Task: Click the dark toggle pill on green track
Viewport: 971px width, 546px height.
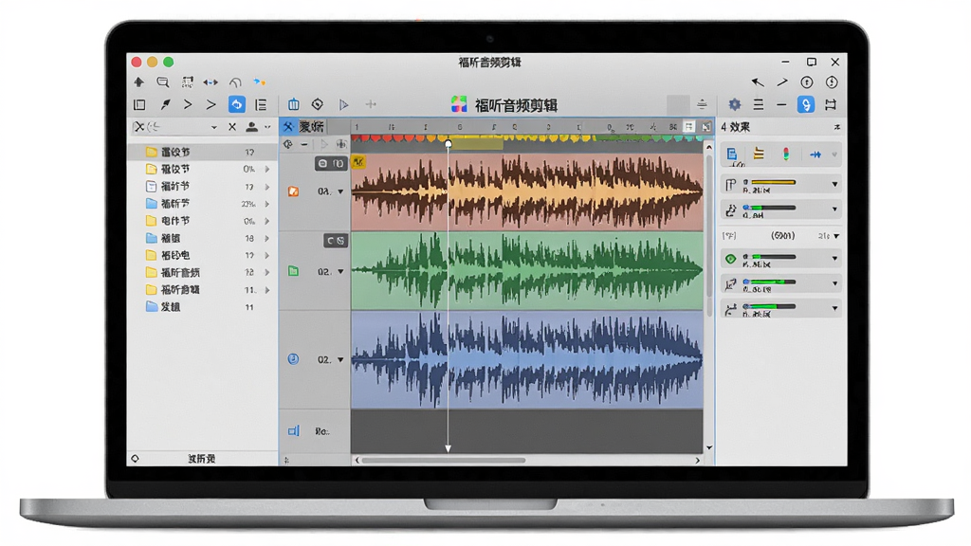Action: pos(336,241)
